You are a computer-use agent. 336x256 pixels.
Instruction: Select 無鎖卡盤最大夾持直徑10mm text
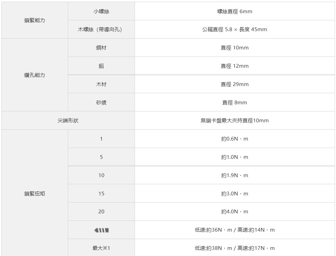tap(235, 121)
